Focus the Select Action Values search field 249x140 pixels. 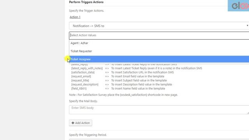(x=159, y=35)
